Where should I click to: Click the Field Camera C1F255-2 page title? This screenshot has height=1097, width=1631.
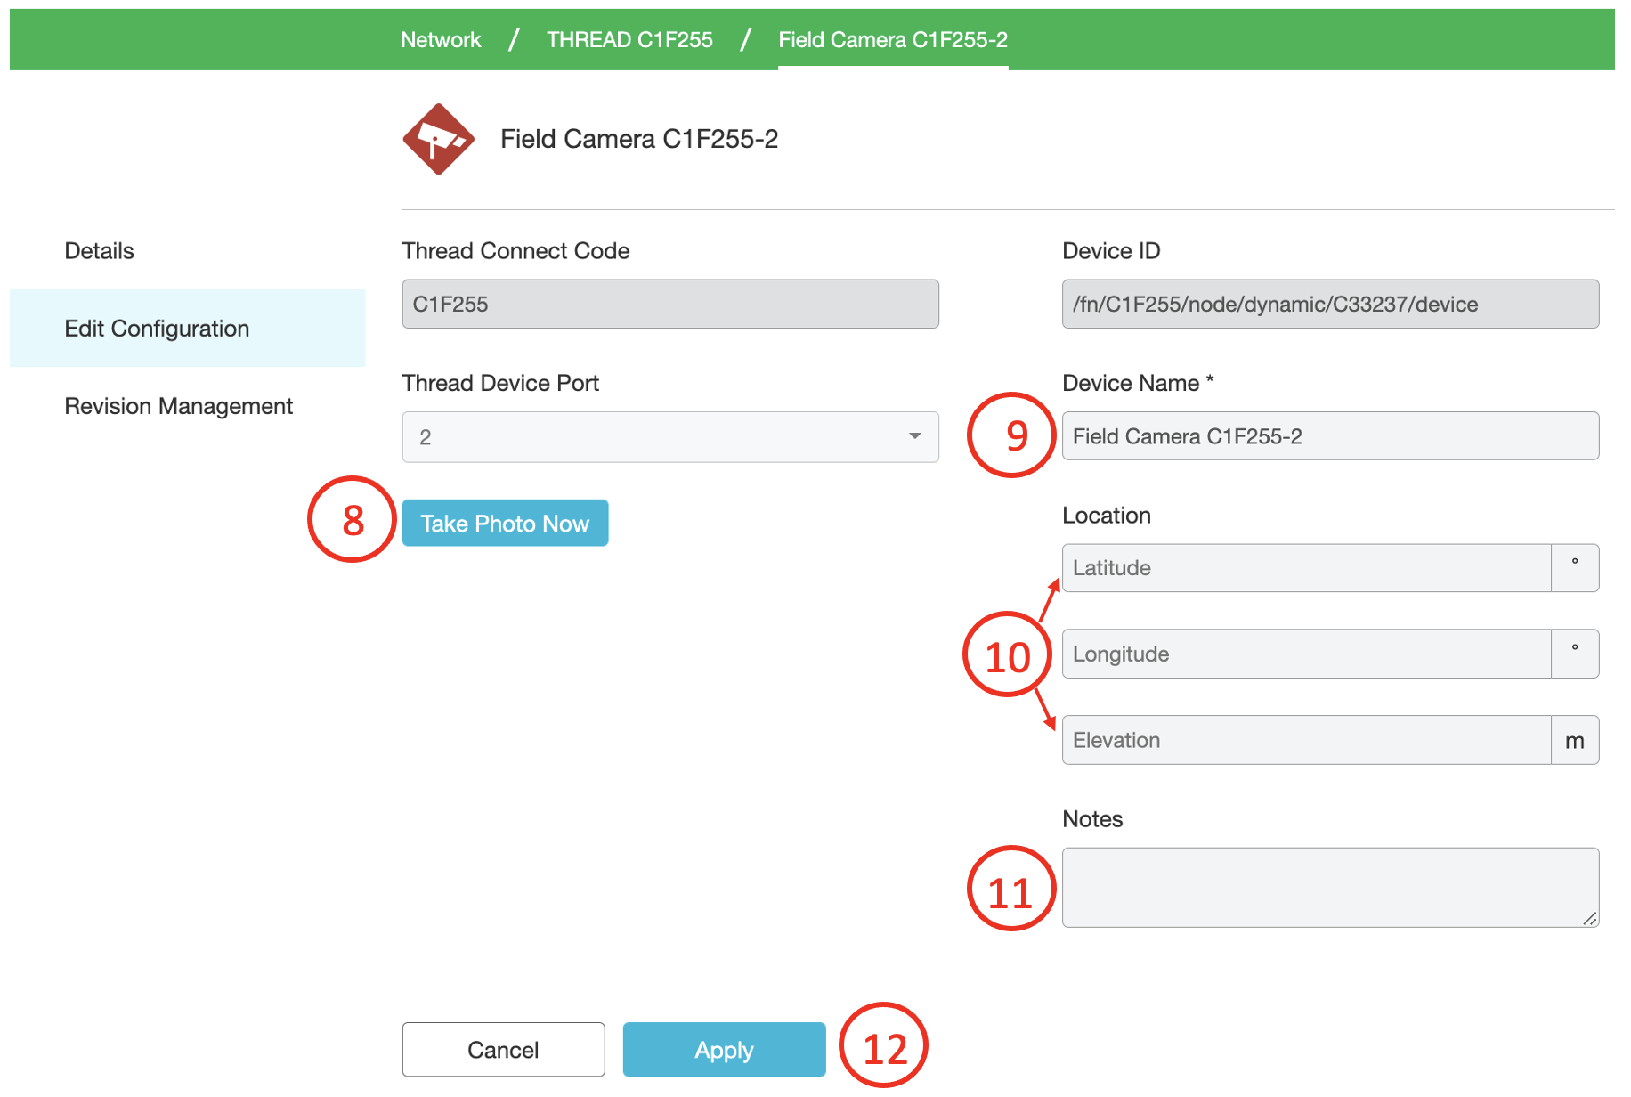tap(638, 139)
